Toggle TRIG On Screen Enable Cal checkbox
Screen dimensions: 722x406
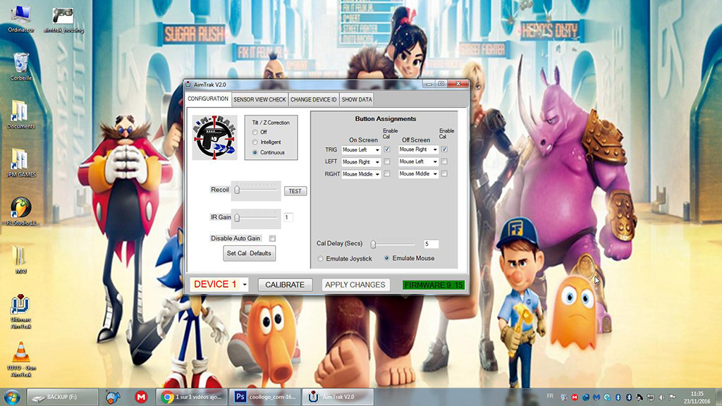click(x=387, y=149)
